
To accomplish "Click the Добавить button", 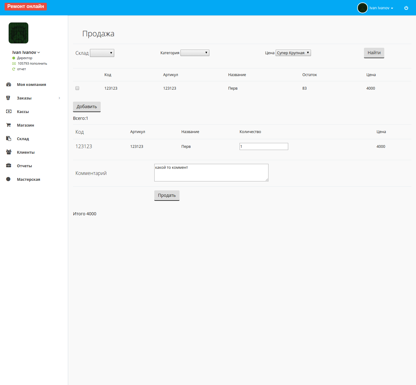I will (x=87, y=107).
